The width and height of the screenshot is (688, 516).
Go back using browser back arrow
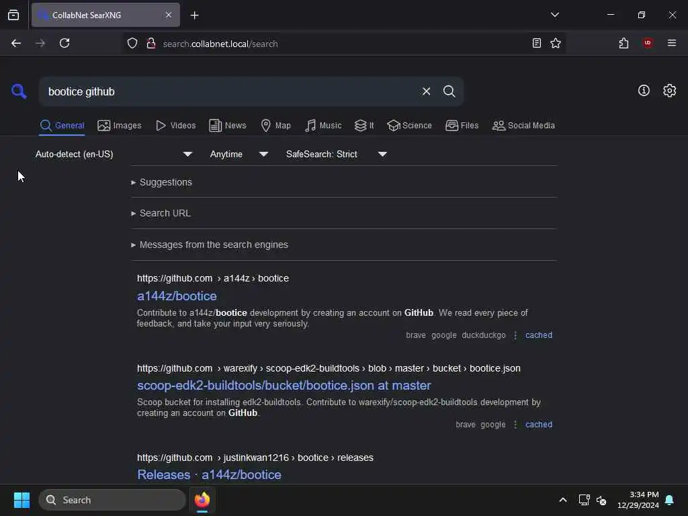coord(16,43)
